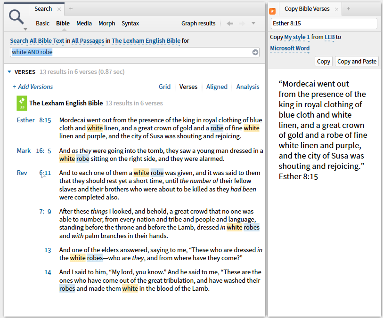The width and height of the screenshot is (383, 318).
Task: Open the Search All Bible Text dropdown
Action: point(37,41)
